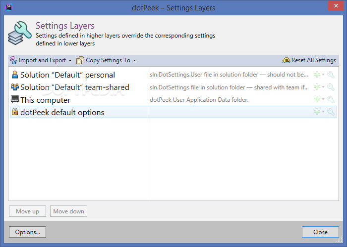
Task: Open the Import and Export menu
Action: [x=41, y=60]
